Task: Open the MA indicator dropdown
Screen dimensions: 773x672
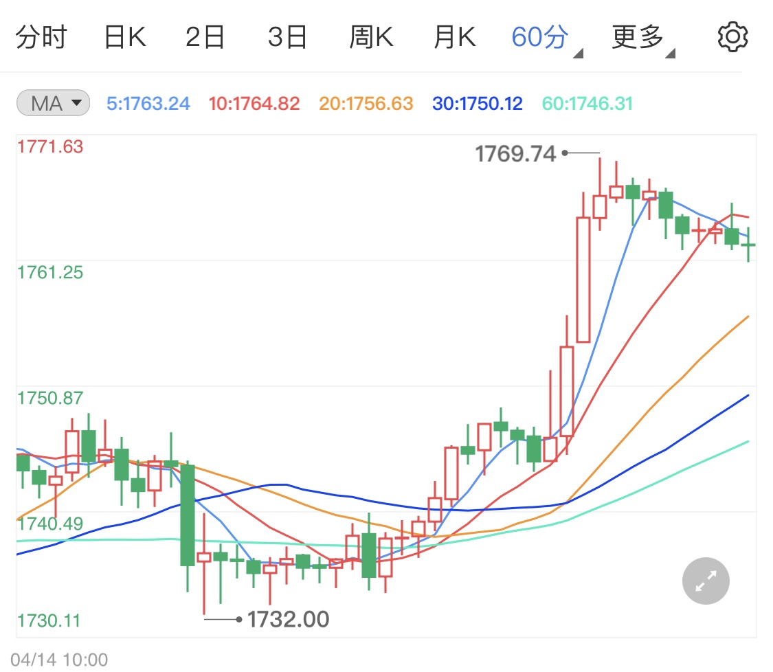Action: 53,103
